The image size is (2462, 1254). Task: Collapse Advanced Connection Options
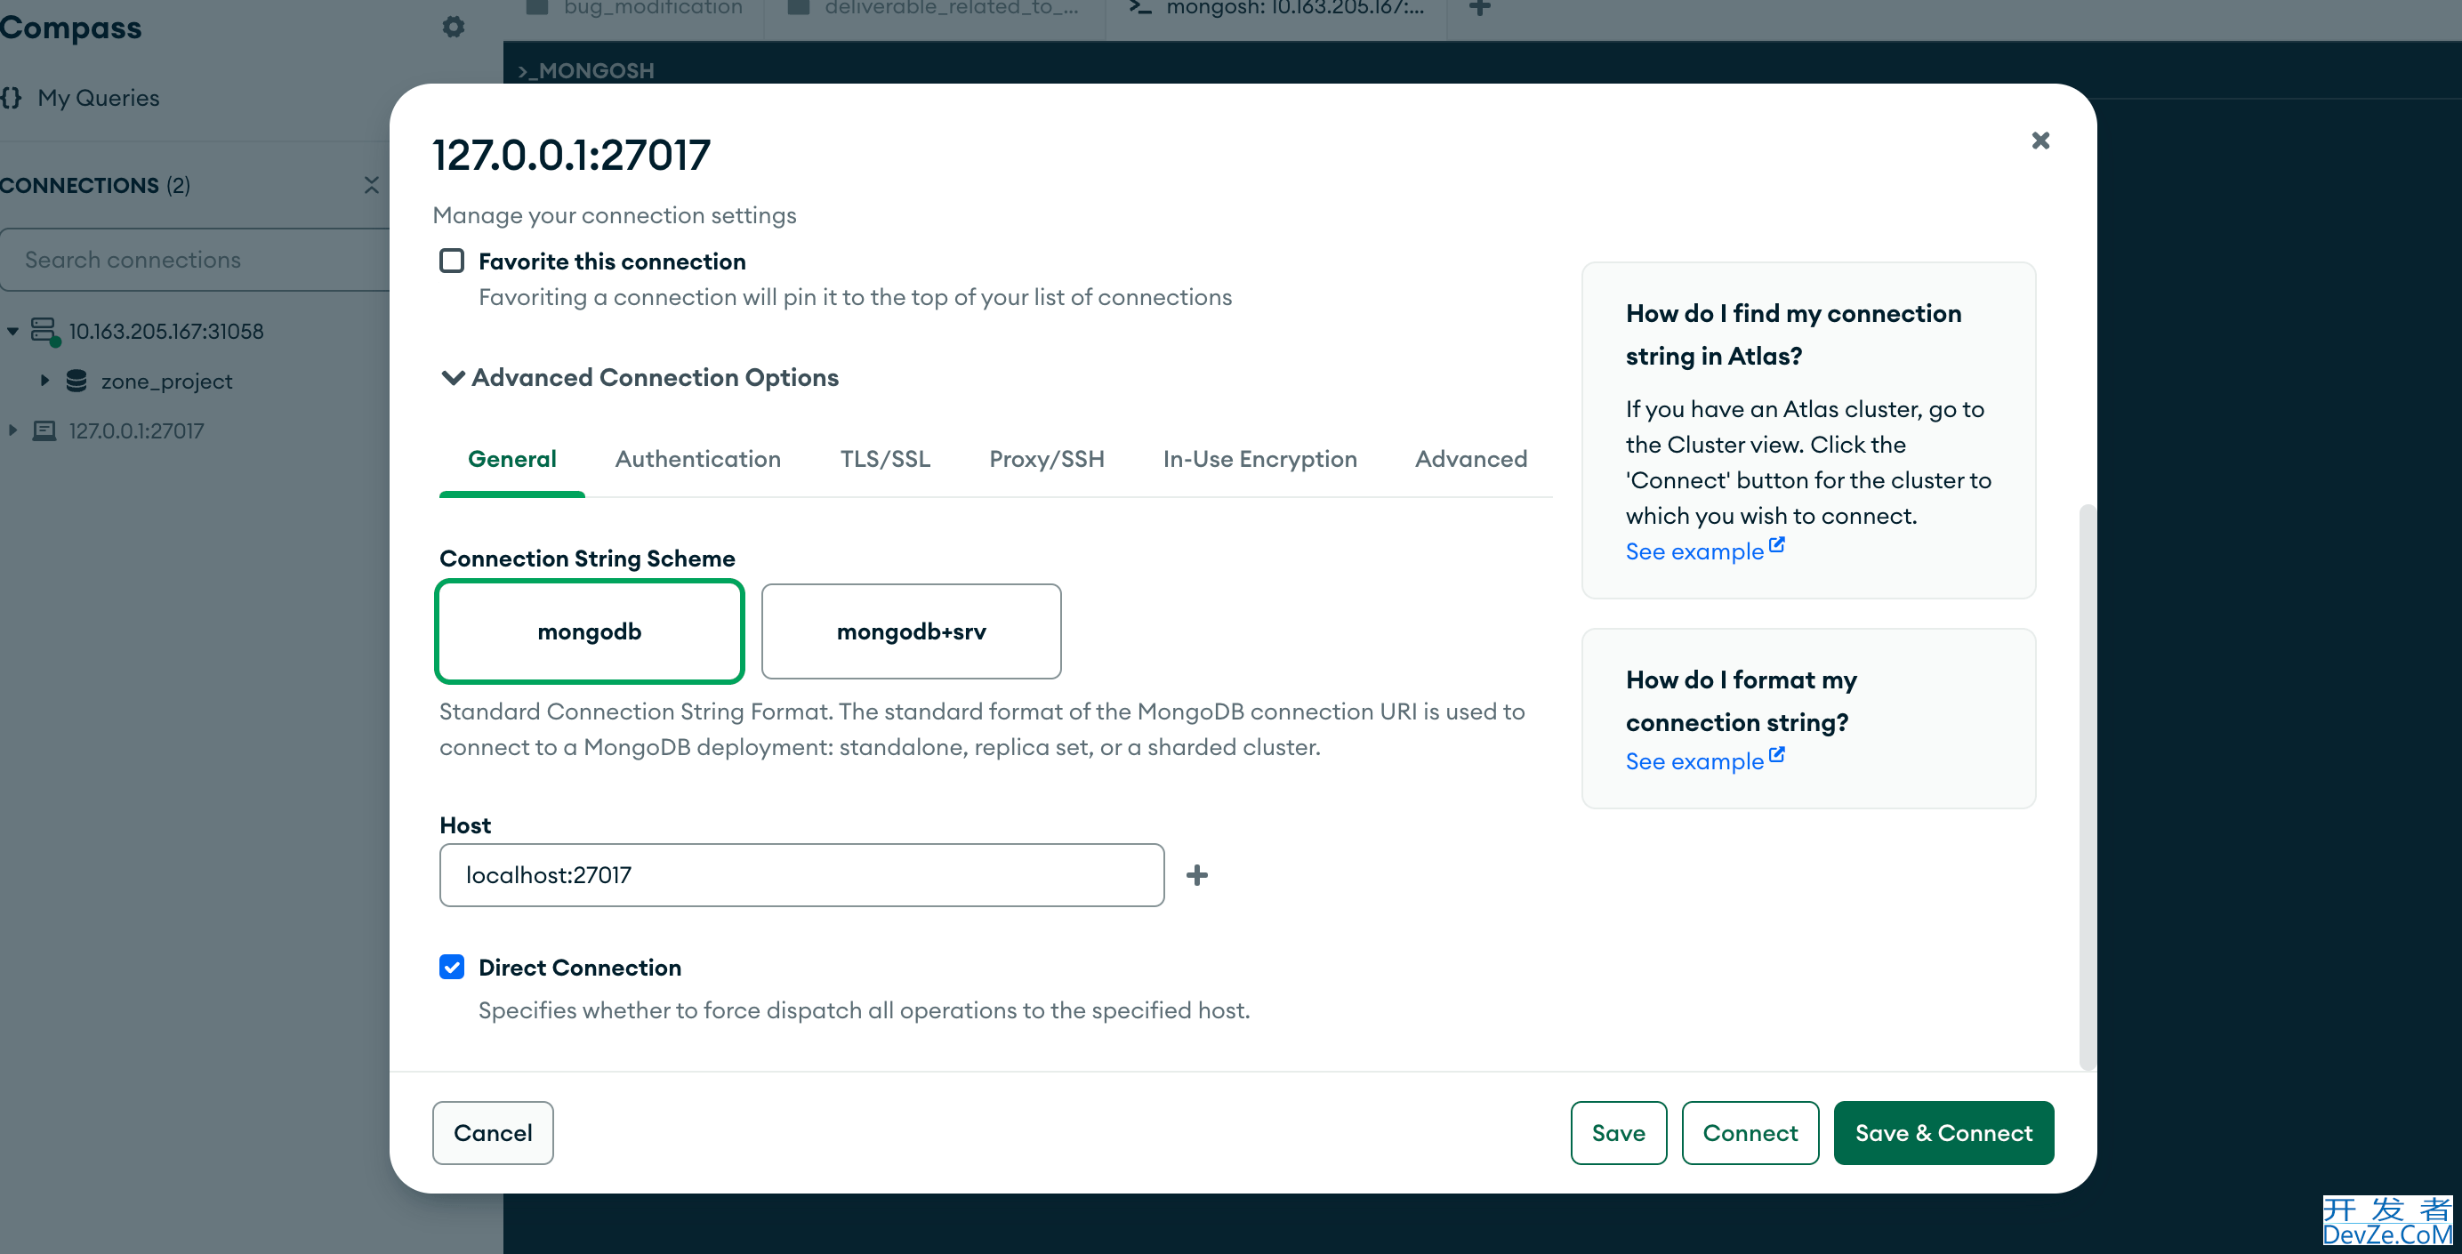click(640, 378)
